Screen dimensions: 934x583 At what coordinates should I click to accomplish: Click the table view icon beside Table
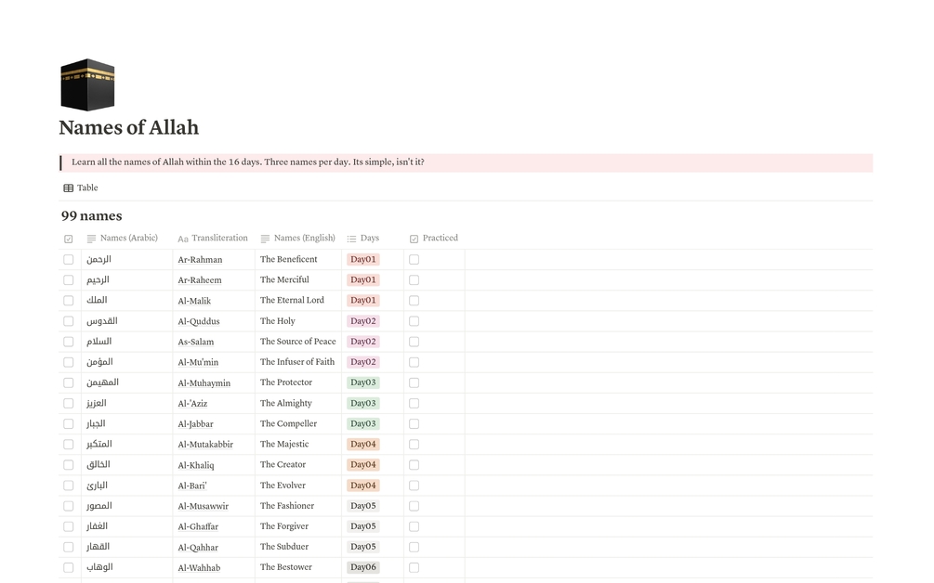tap(69, 188)
